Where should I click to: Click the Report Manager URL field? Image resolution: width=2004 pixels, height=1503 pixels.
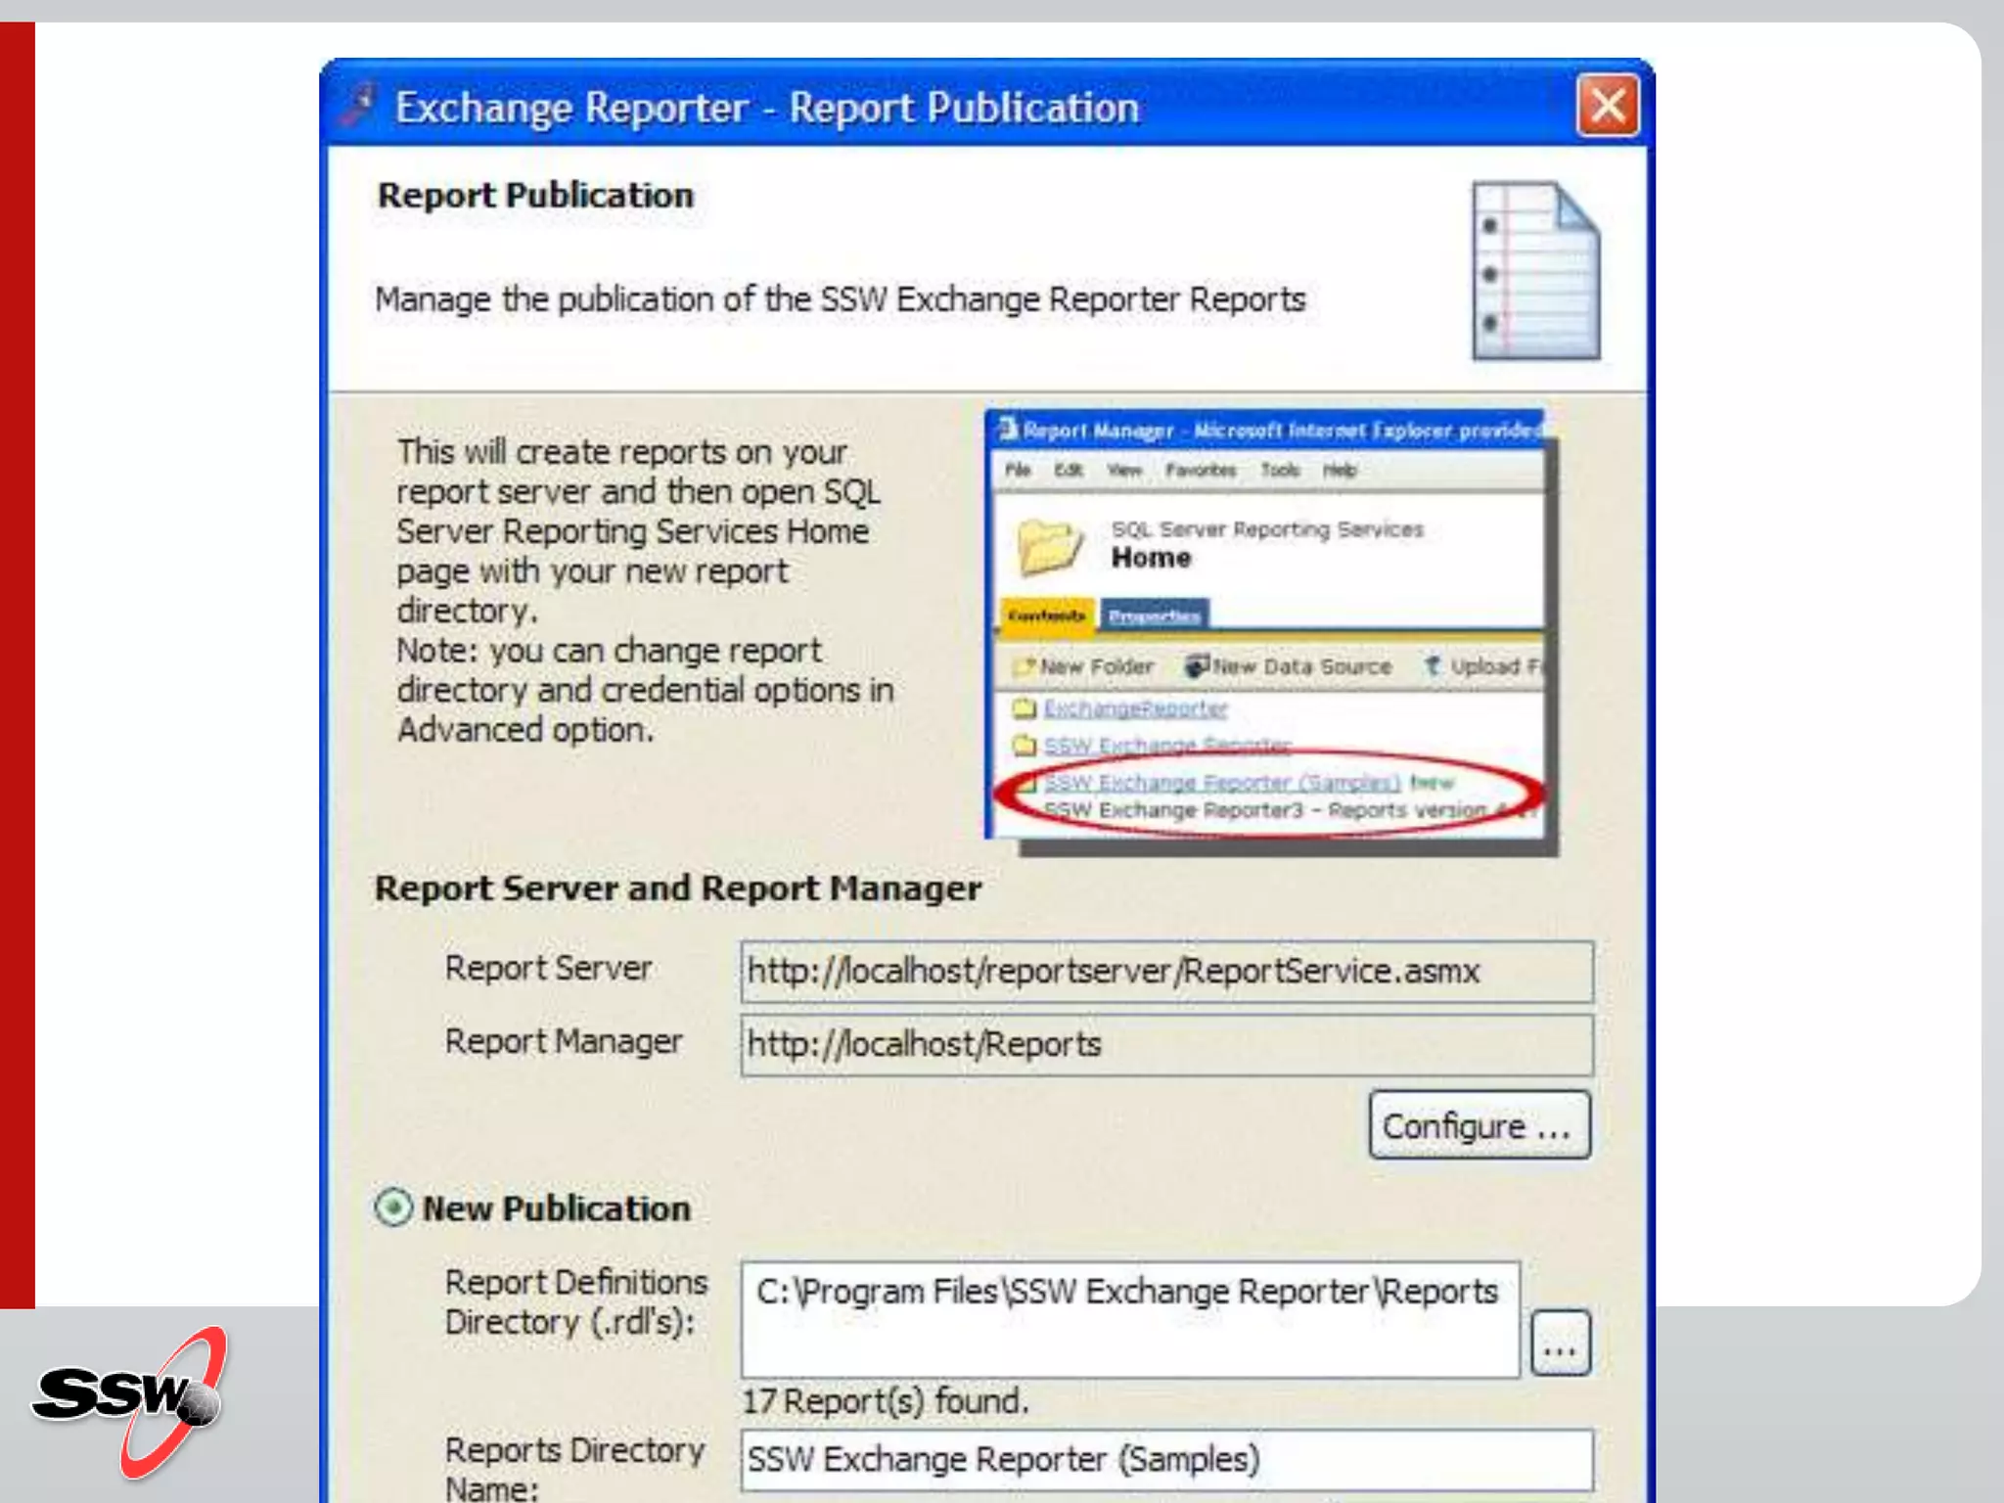(1165, 1045)
